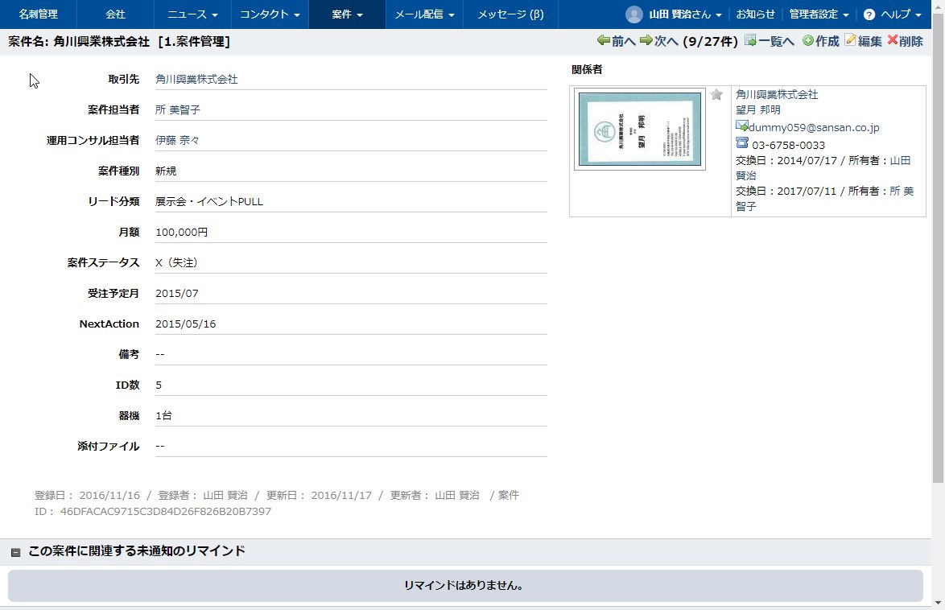Select the 案件ステータス value X (失注)

(x=176, y=263)
